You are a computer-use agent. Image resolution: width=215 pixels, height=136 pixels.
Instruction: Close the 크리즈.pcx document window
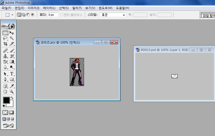click(114, 42)
